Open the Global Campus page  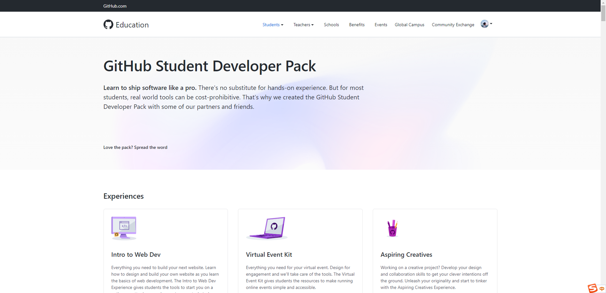click(409, 25)
